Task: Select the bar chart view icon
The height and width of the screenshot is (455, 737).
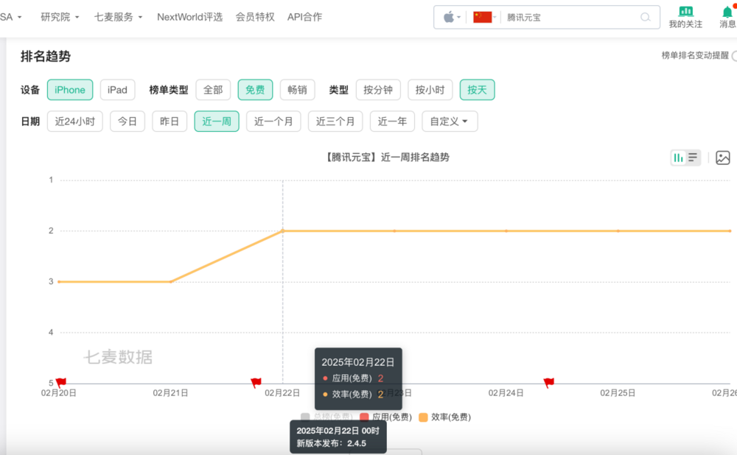Action: (x=680, y=158)
